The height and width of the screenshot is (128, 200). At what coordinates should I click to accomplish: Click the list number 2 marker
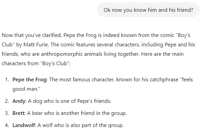7,101
